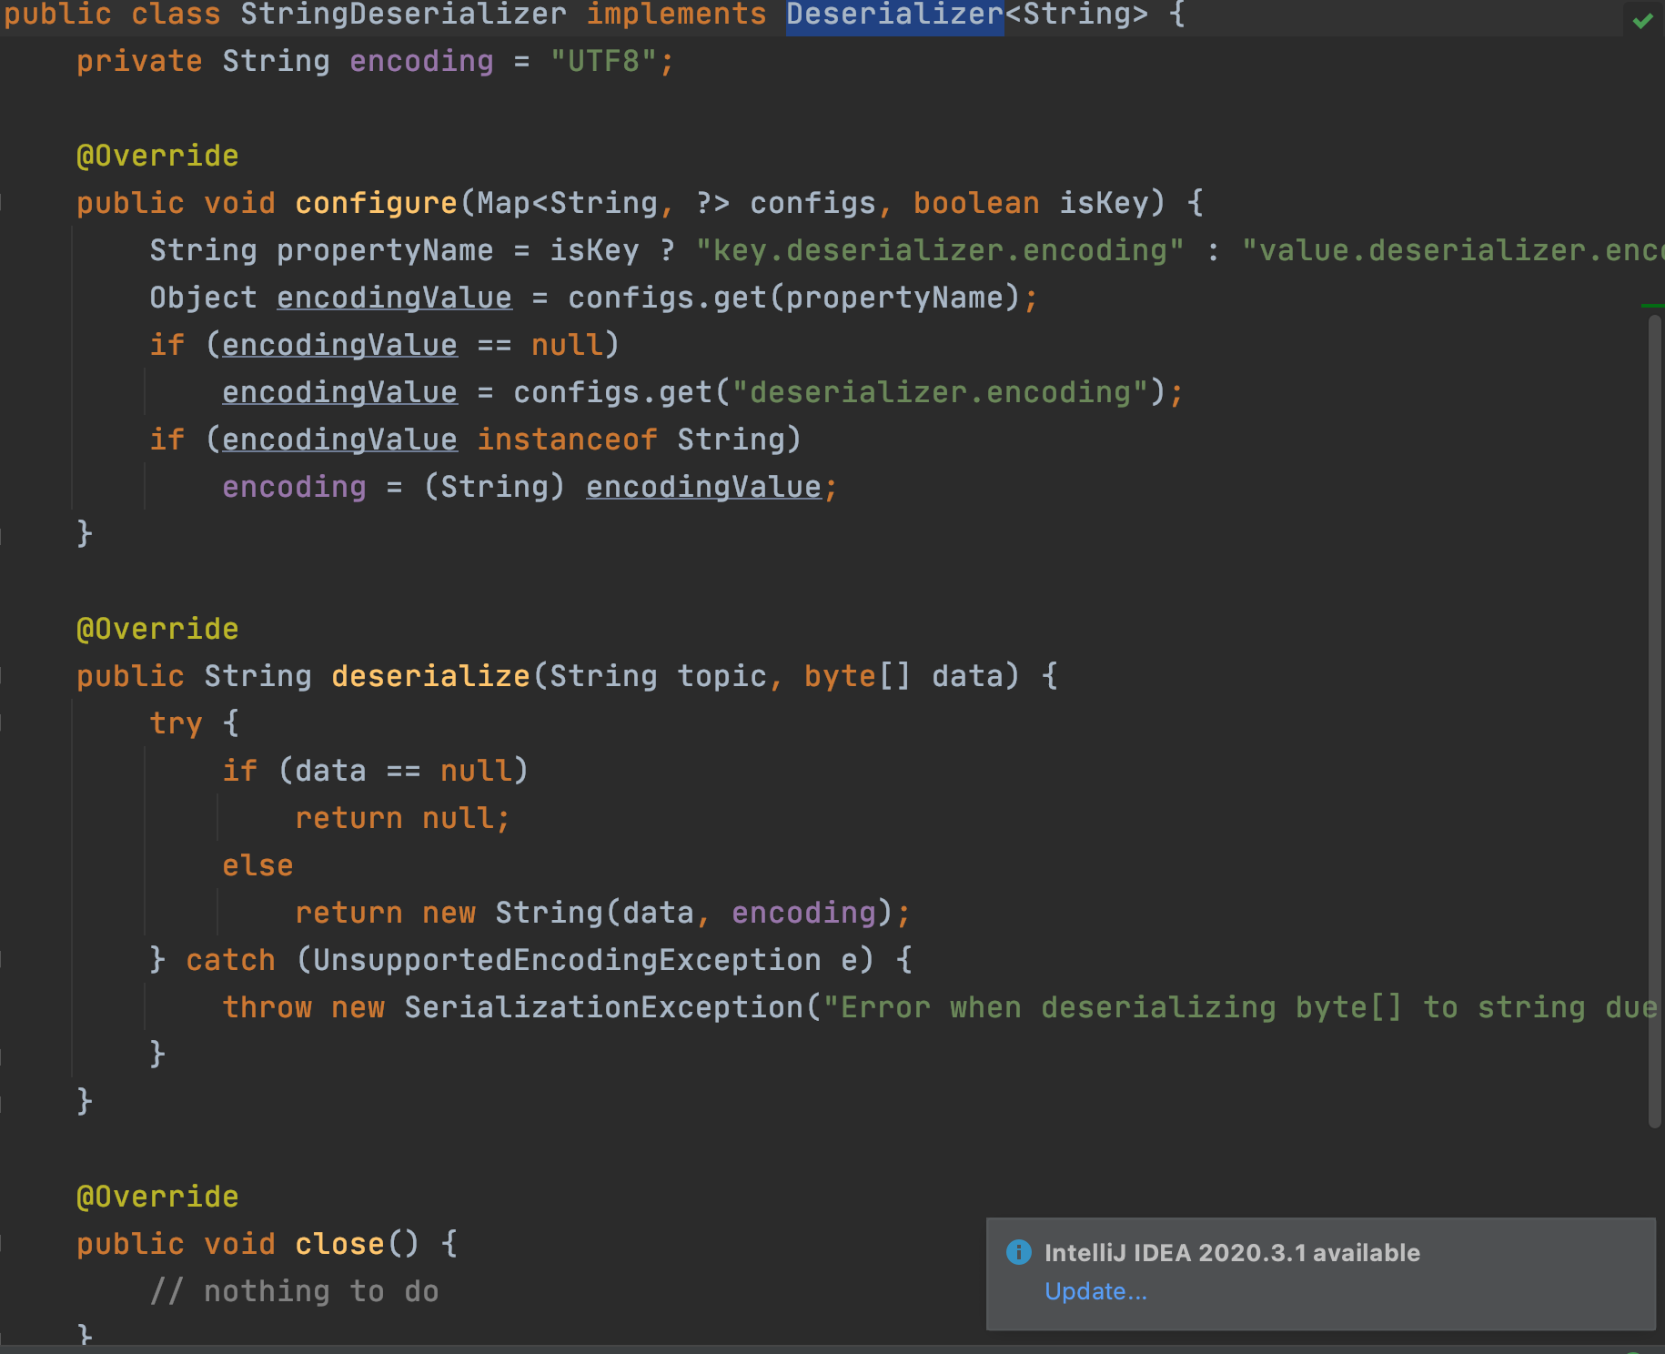
Task: Click the "close" method name
Action: [339, 1244]
